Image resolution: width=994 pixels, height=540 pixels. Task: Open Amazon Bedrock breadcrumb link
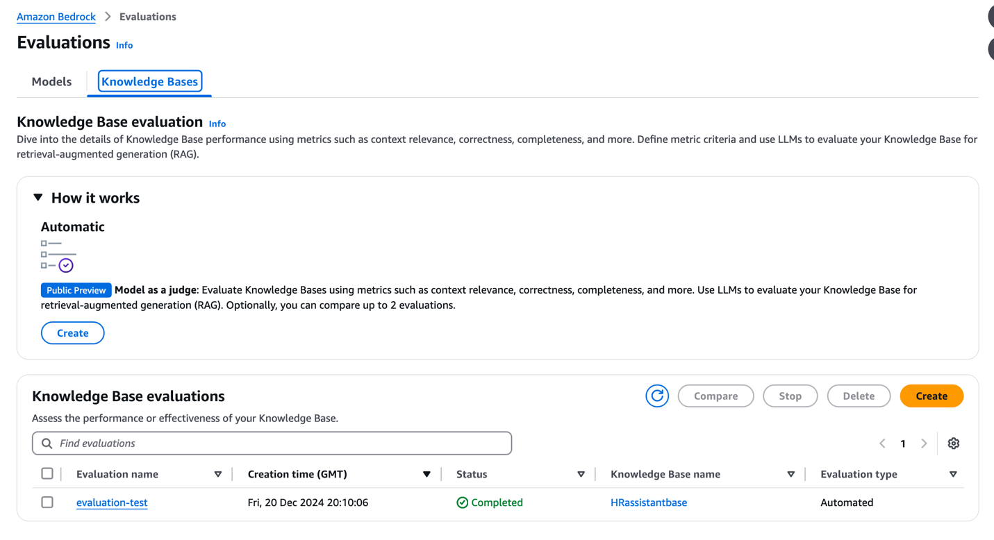[56, 17]
